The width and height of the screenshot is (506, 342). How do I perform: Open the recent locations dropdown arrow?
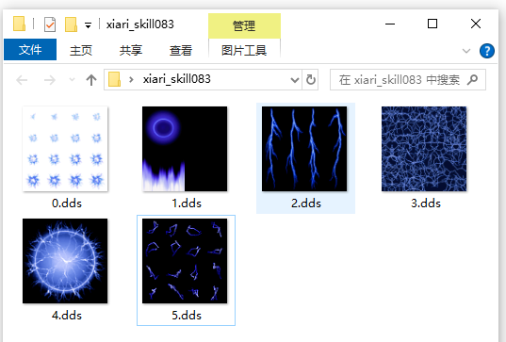pyautogui.click(x=72, y=80)
